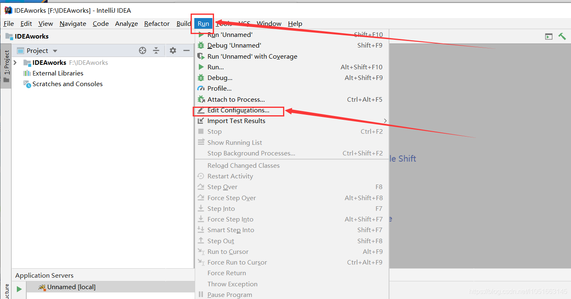571x299 pixels.
Task: Click the Application Servers panel title
Action: point(44,275)
